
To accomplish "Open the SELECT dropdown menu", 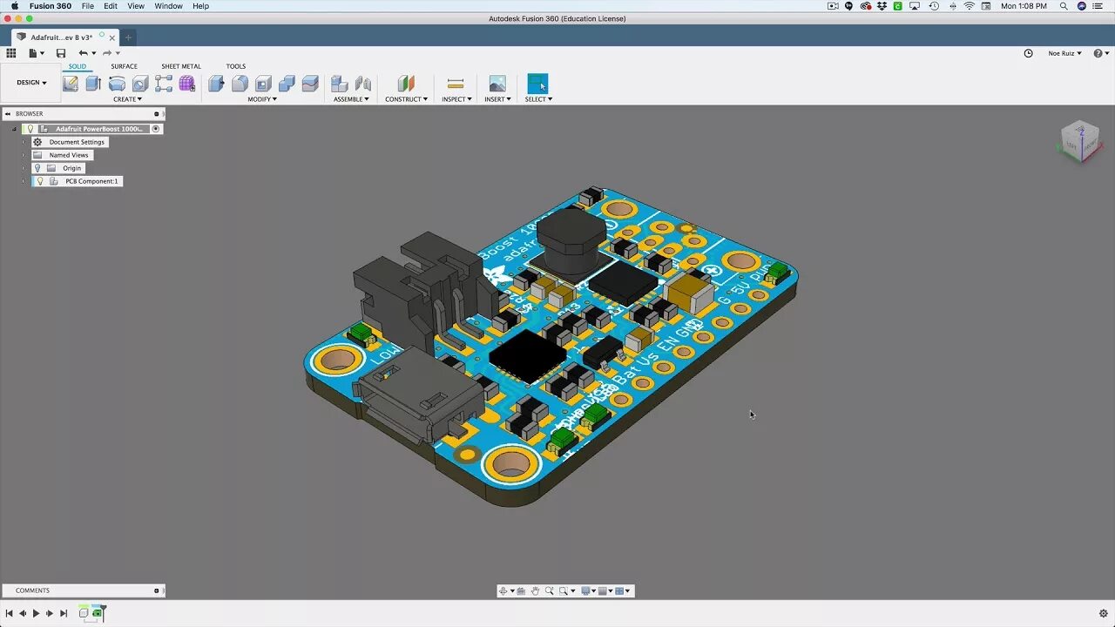I will coord(538,99).
